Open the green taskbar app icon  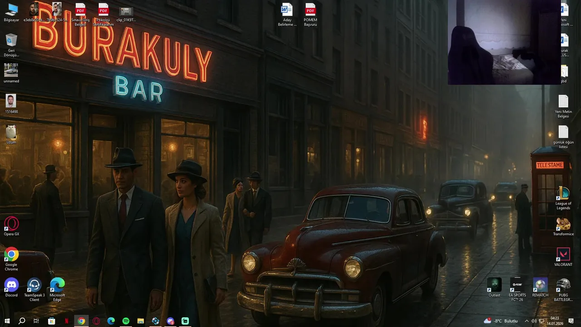[185, 321]
